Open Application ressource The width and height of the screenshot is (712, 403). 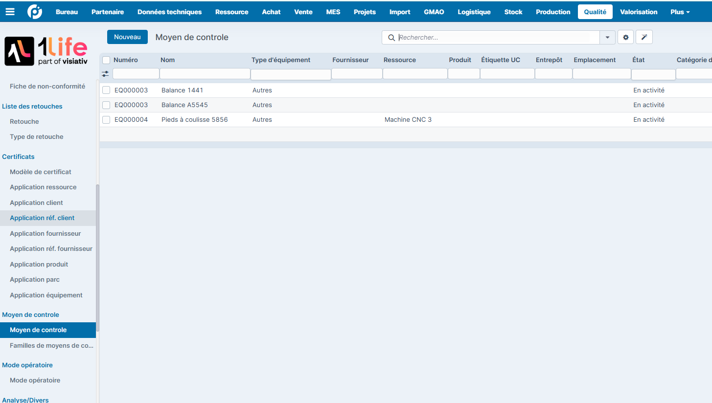click(43, 187)
